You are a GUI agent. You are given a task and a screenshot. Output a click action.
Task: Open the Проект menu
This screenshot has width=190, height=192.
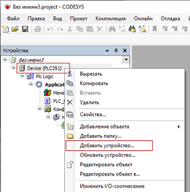coord(79,18)
